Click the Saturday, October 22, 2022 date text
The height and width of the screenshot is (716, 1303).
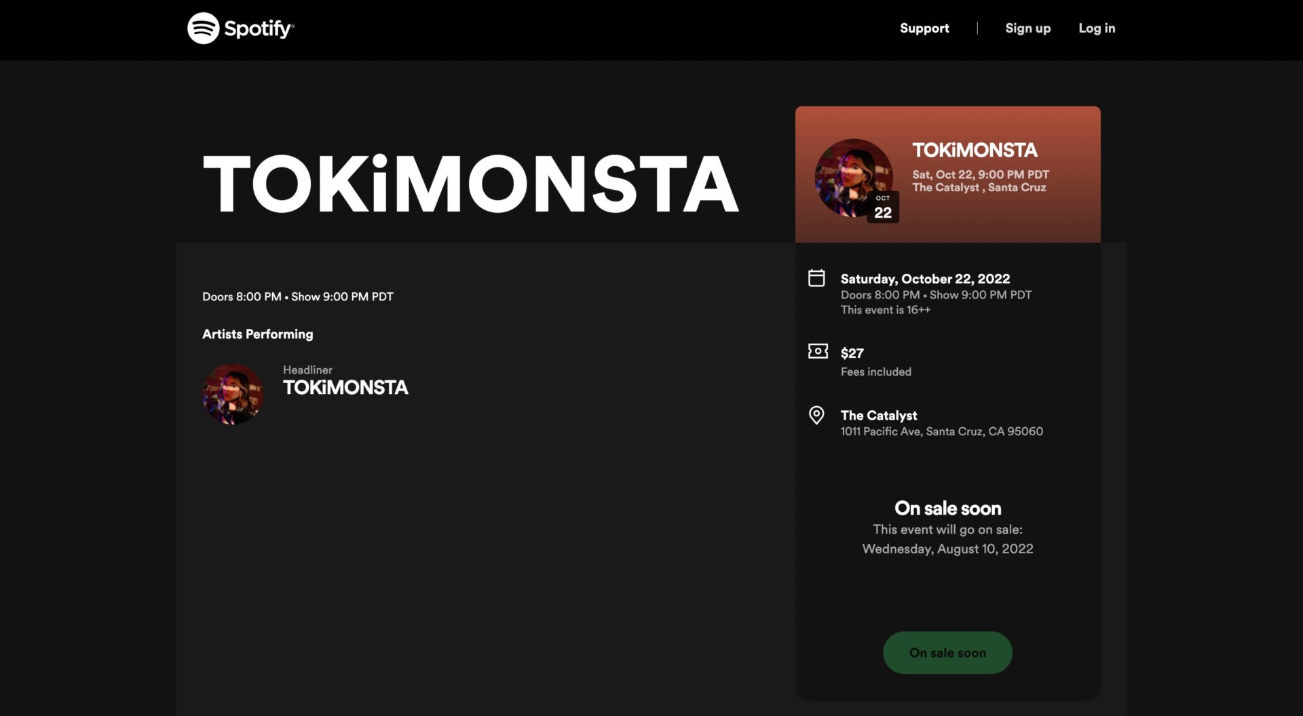925,279
